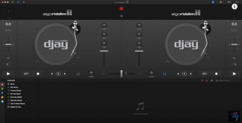Open the blue video source in sidebar
Viewport: 242px width, 123px height.
point(2,102)
